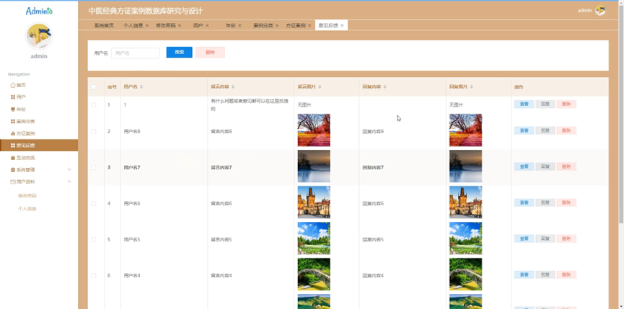This screenshot has width=624, height=309.
Task: Click 回复 for 用户名8 row
Action: click(x=545, y=130)
